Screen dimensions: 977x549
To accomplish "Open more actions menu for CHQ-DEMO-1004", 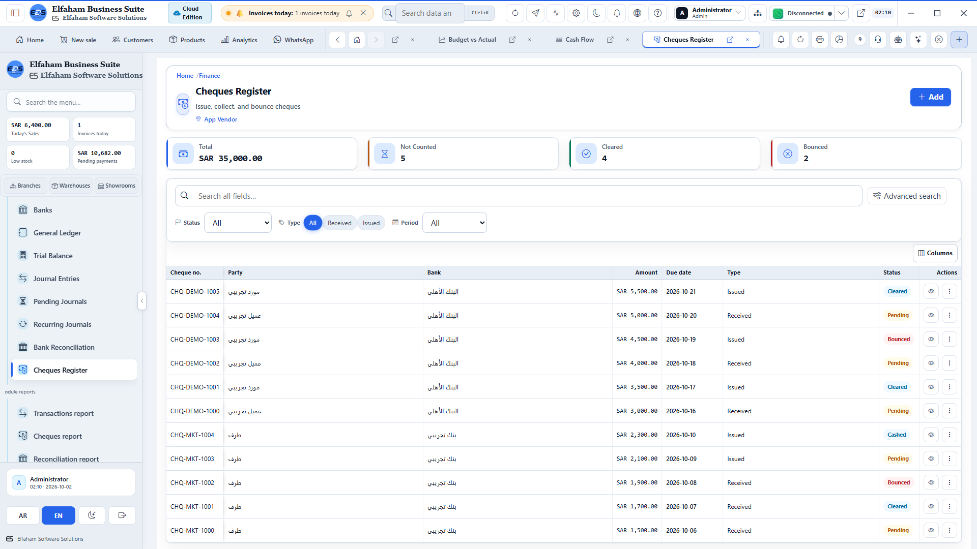I will click(x=950, y=316).
